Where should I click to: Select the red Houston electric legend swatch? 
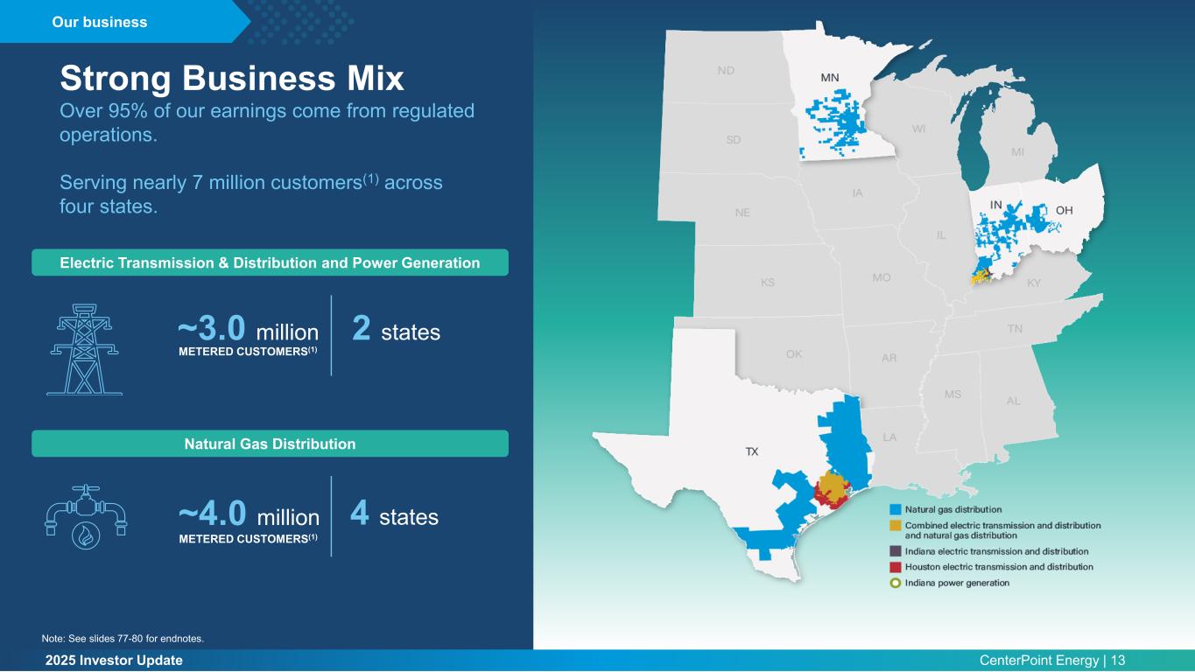(895, 567)
